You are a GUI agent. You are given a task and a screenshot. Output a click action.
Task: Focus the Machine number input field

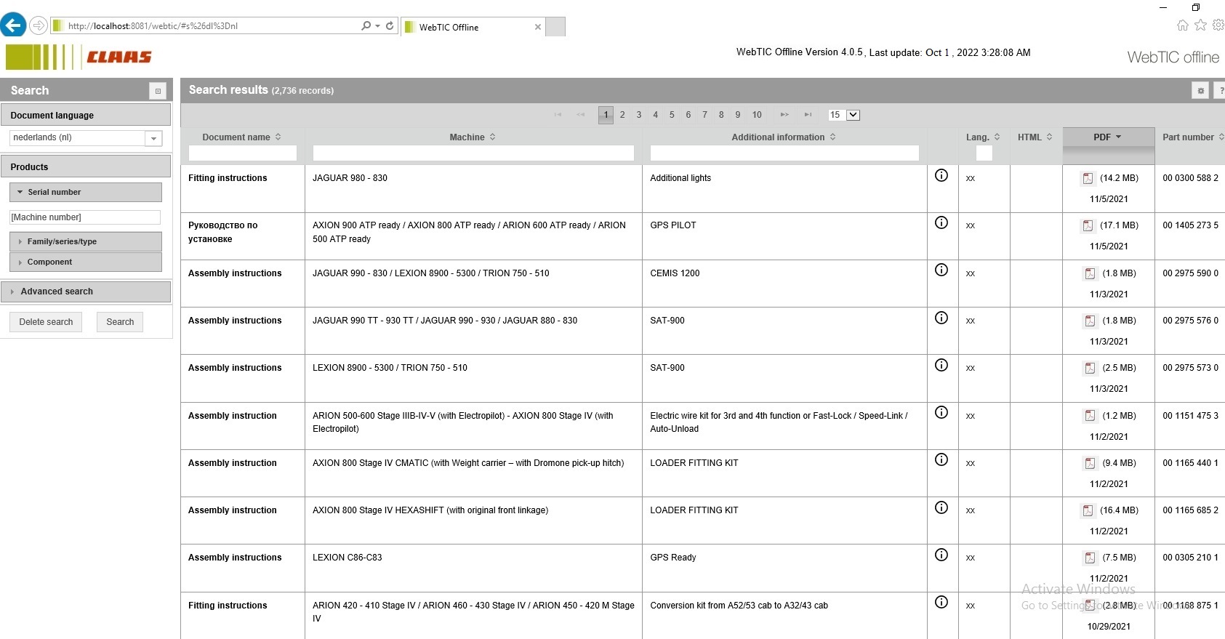(85, 217)
